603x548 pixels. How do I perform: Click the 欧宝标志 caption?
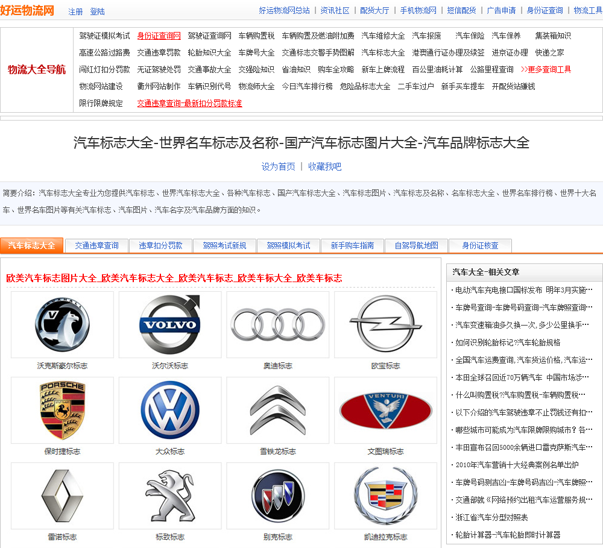[385, 366]
